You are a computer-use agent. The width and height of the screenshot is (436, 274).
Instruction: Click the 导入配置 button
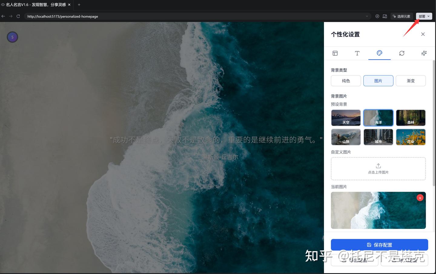[404, 260]
